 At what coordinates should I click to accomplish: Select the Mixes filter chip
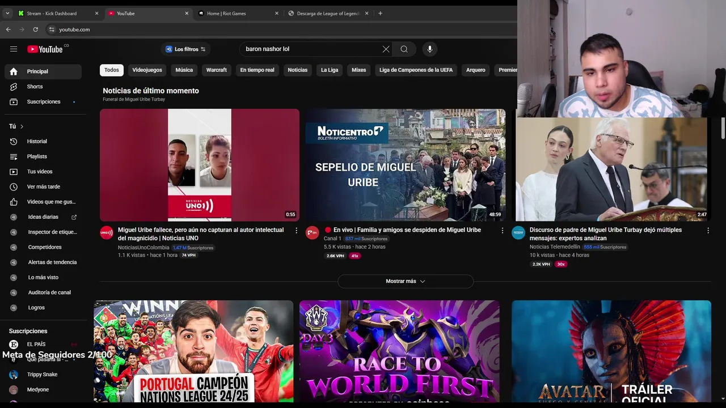tap(358, 70)
